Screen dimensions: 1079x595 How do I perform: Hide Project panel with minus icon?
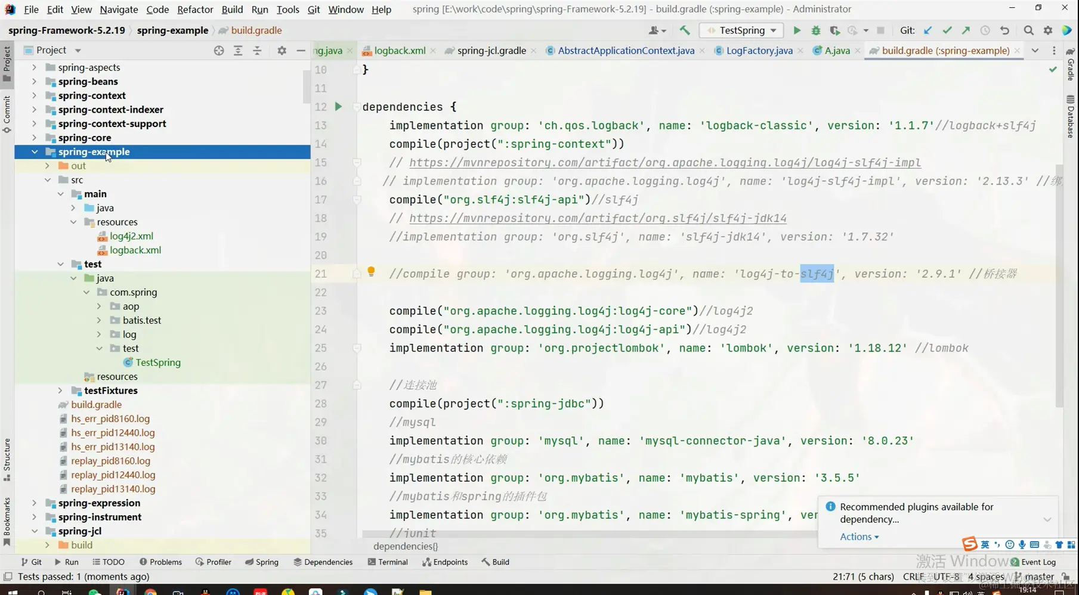301,51
